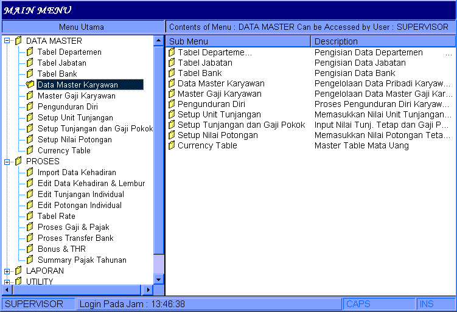Screen dimensions: 457x312
Task: Click tree scrollbar down arrow
Action: [x=159, y=280]
